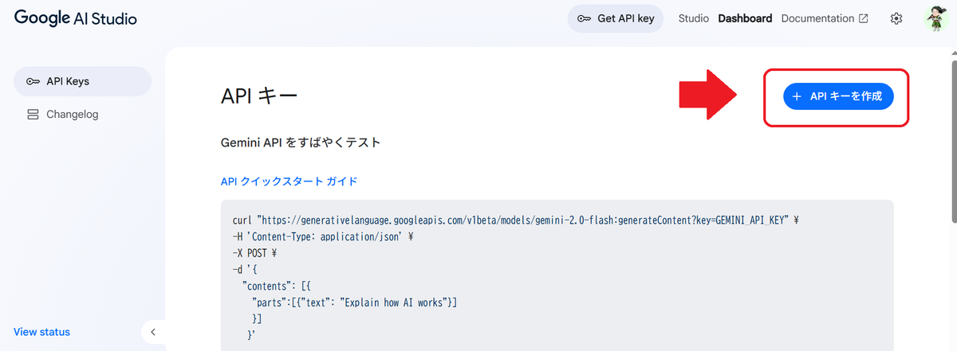Click inside the curl code sample block
The image size is (957, 351).
point(557,275)
